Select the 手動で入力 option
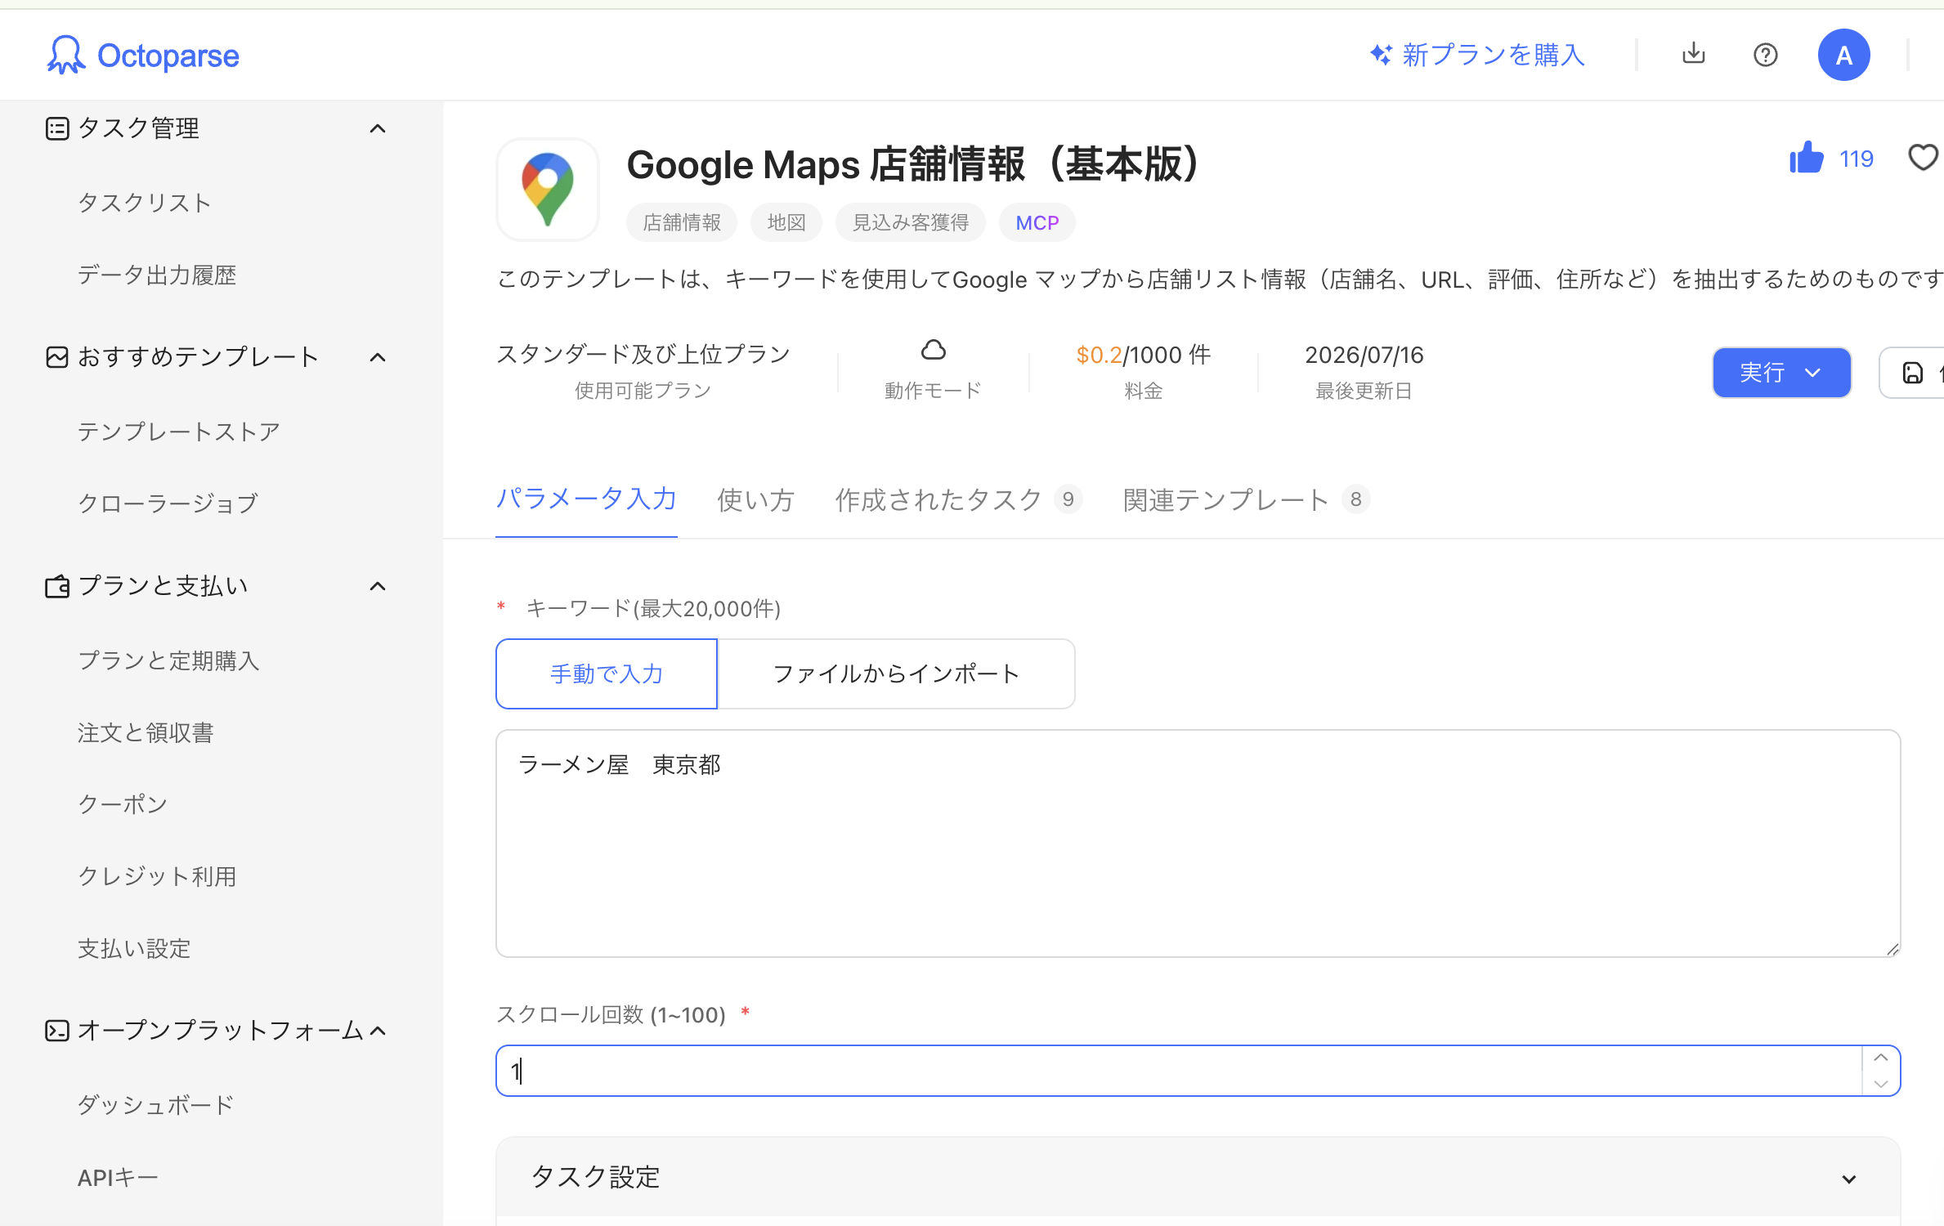 (x=607, y=673)
